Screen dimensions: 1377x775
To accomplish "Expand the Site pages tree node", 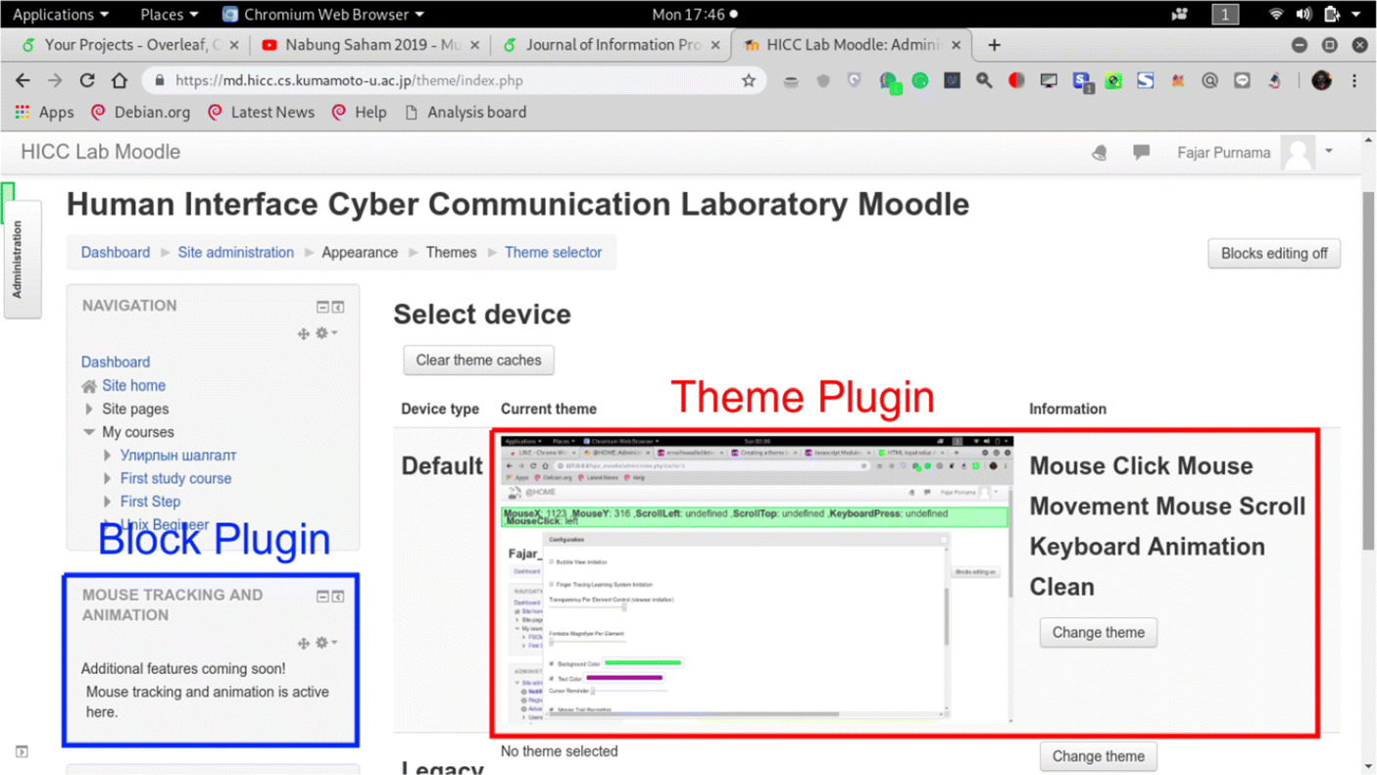I will click(89, 410).
